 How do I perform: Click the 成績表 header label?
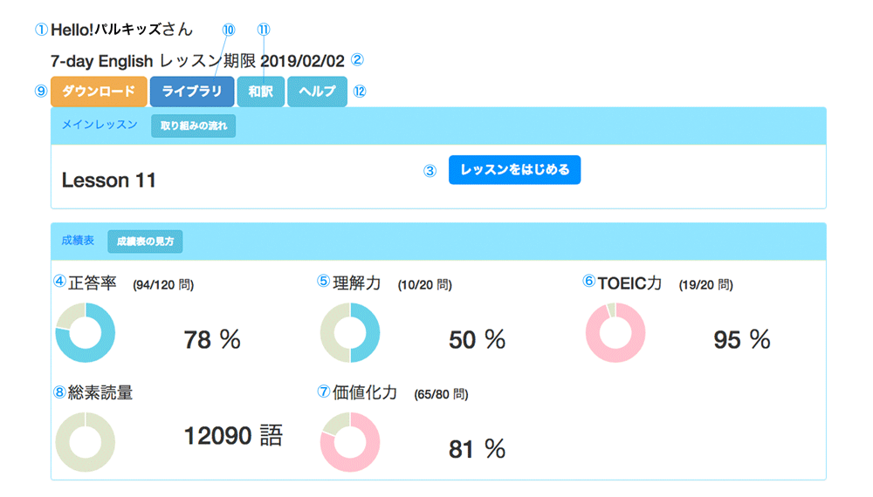[78, 240]
